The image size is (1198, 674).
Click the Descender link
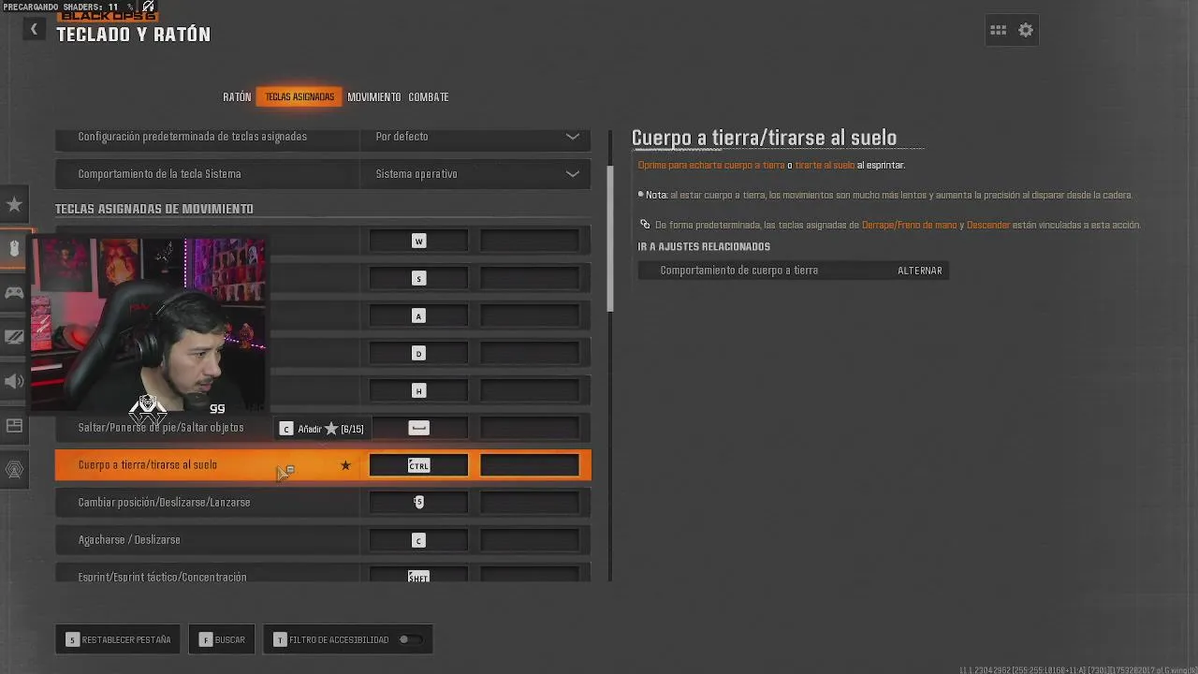988,225
